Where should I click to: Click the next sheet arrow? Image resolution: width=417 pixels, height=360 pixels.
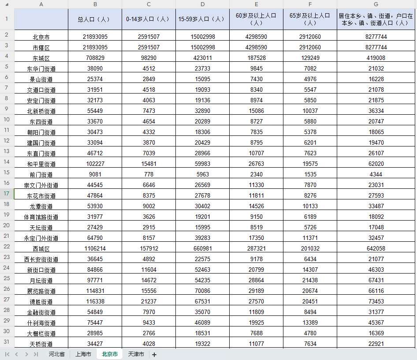point(26,354)
